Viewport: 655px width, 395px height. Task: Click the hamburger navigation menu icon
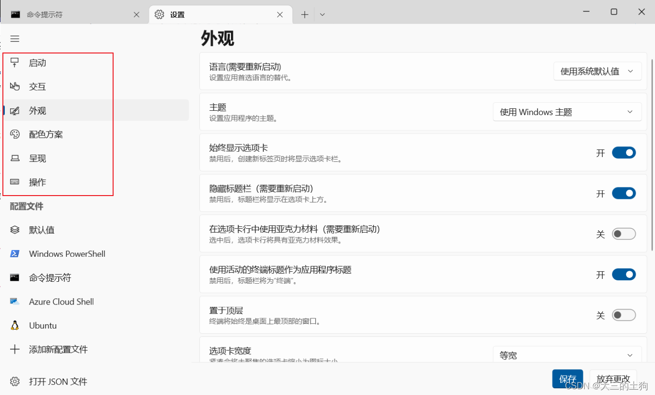15,39
